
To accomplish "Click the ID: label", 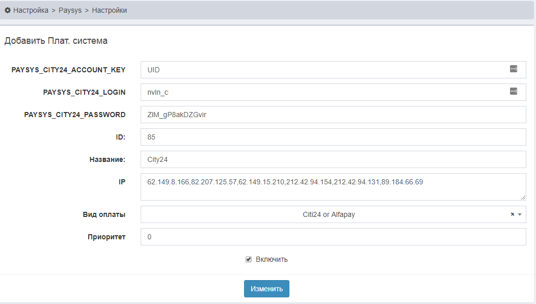I will (120, 137).
